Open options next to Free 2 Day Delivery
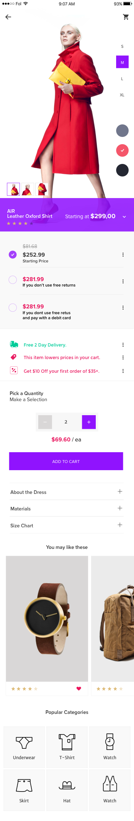The width and height of the screenshot is (134, 821). tap(123, 345)
